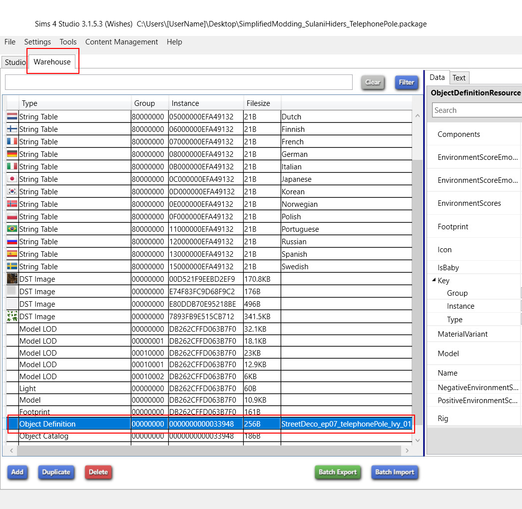This screenshot has width=522, height=509.
Task: Click the Polish flag icon
Action: pos(12,216)
